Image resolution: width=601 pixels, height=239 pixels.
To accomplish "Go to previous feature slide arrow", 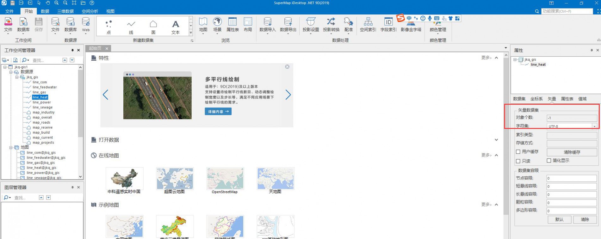I will pyautogui.click(x=105, y=95).
